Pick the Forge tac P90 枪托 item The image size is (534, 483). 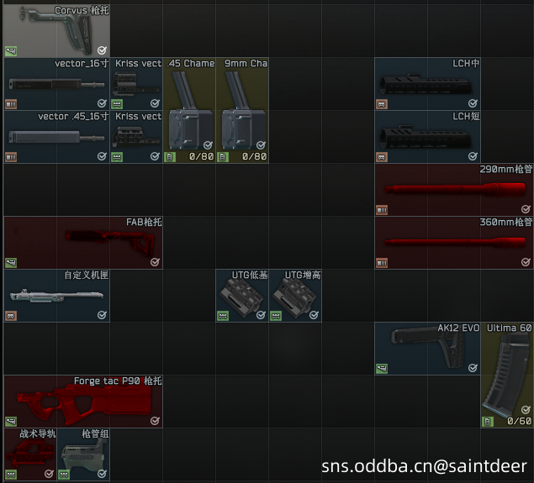click(83, 402)
